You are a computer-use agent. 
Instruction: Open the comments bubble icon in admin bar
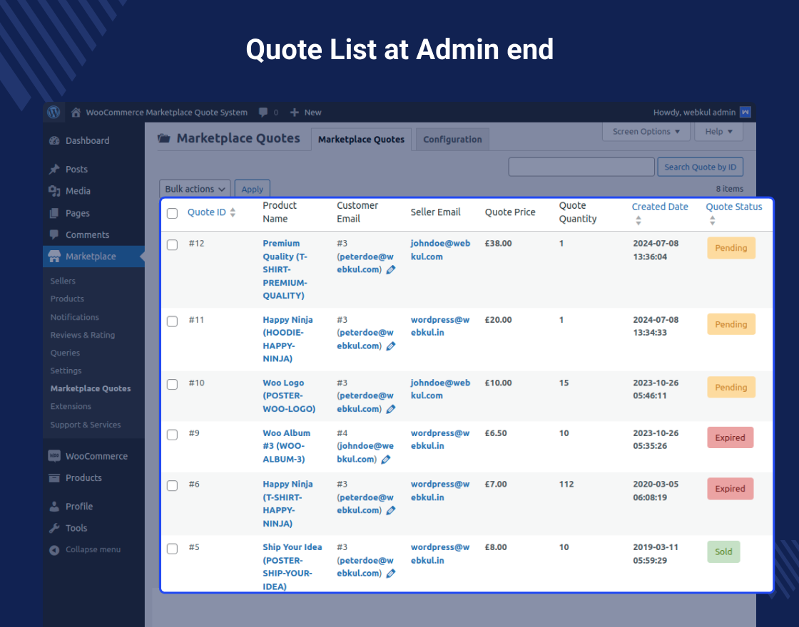[x=263, y=113]
